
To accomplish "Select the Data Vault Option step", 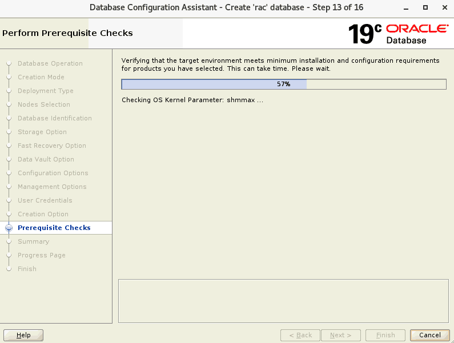I will pos(46,159).
